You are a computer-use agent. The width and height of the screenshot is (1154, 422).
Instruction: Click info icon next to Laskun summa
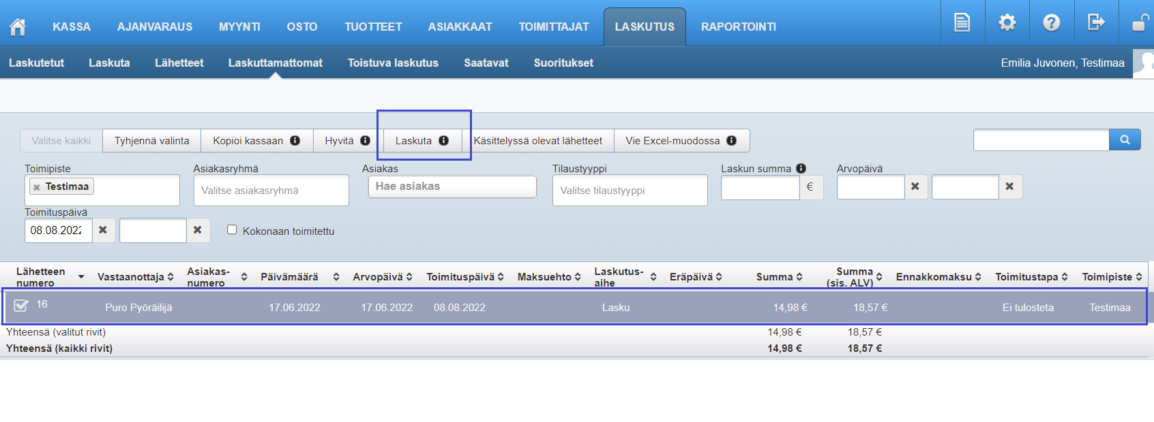pos(801,168)
